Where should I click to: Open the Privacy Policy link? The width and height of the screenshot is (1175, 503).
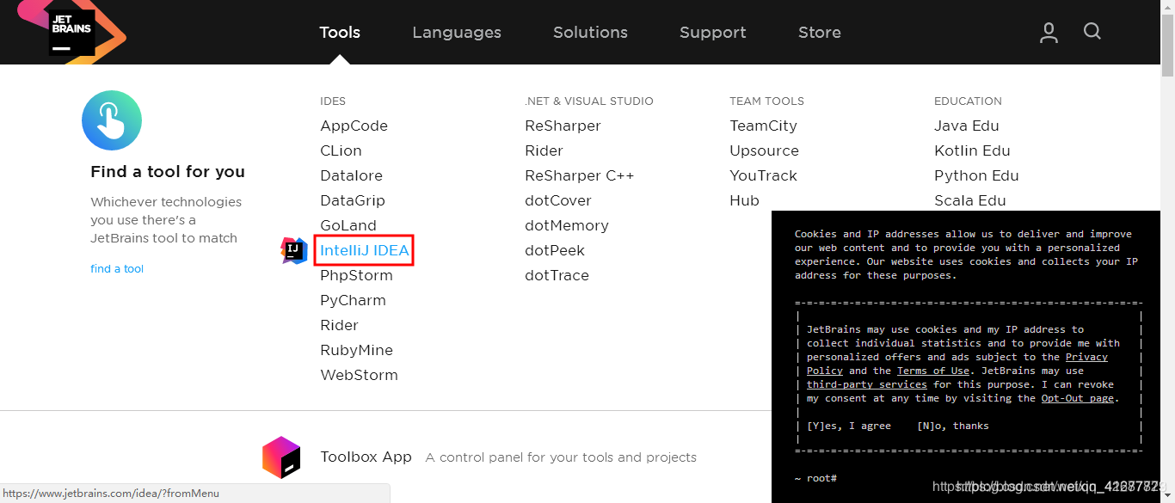tap(1086, 357)
